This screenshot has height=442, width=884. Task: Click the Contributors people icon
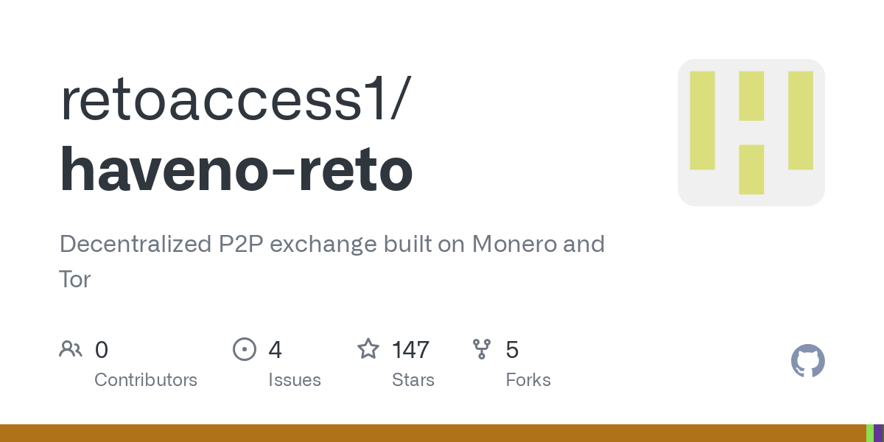71,348
